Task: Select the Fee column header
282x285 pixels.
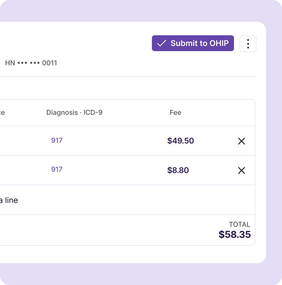Action: (175, 113)
